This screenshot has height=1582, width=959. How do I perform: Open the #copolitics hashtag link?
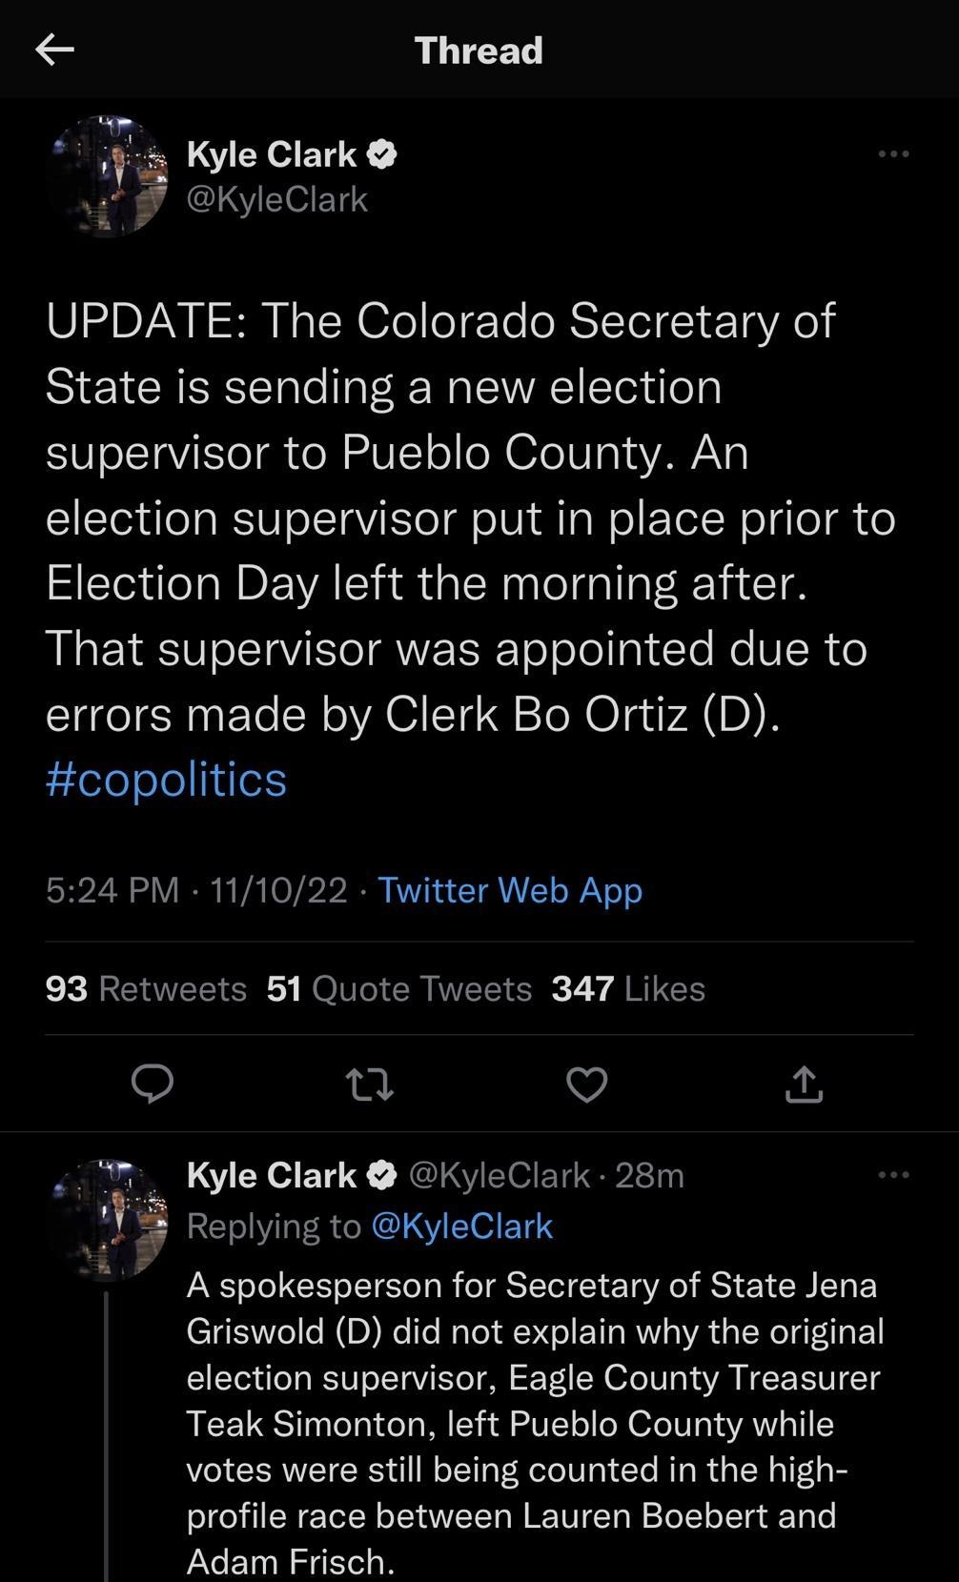click(x=166, y=779)
